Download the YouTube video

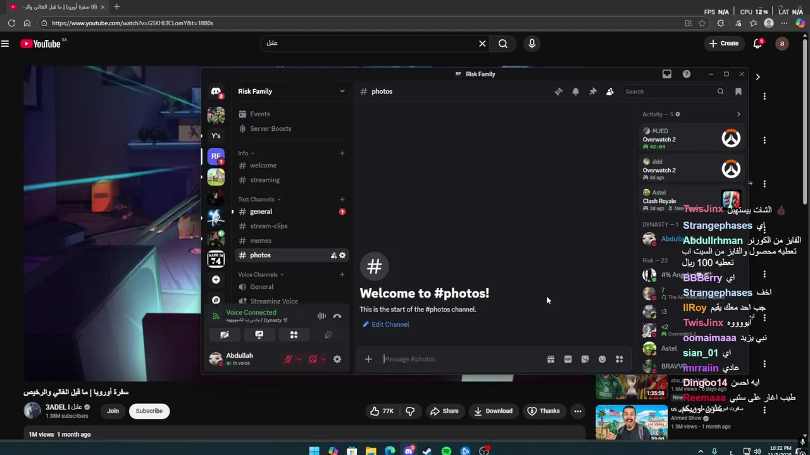[494, 411]
